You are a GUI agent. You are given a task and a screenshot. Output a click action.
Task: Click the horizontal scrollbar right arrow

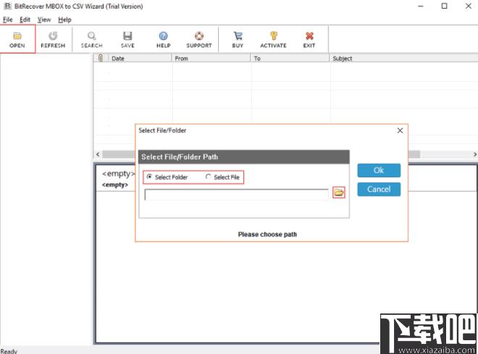pyautogui.click(x=474, y=154)
